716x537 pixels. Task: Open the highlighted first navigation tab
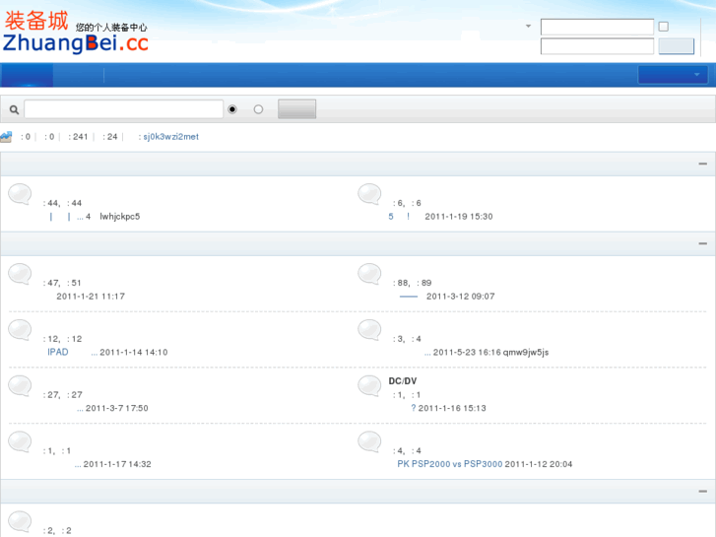coord(27,75)
